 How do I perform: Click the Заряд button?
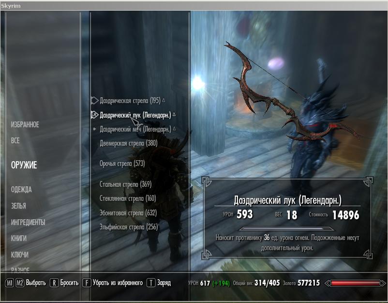tap(164, 283)
